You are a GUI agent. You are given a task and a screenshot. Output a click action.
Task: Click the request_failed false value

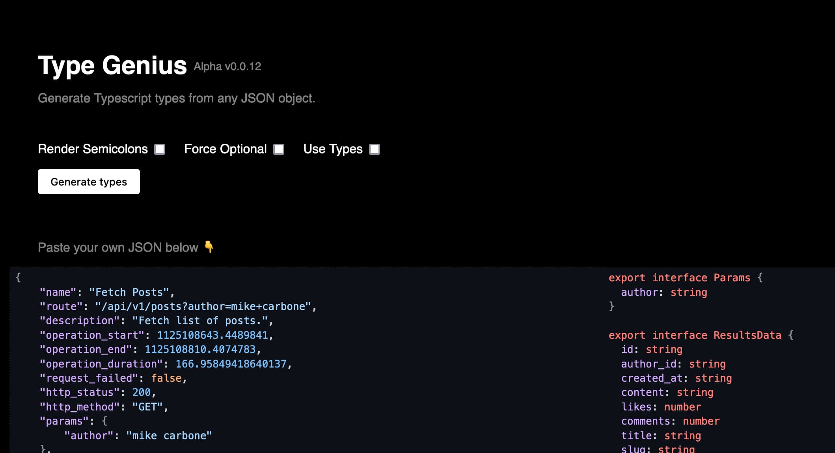tap(166, 378)
